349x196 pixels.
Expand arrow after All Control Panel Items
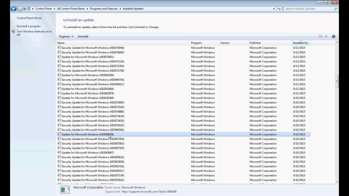(88, 9)
